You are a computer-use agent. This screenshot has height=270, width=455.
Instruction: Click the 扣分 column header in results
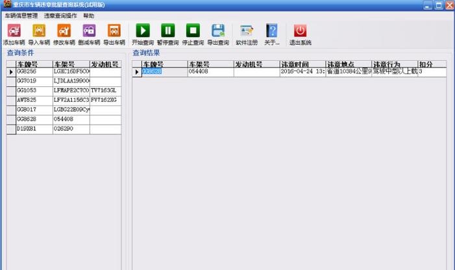[432, 64]
